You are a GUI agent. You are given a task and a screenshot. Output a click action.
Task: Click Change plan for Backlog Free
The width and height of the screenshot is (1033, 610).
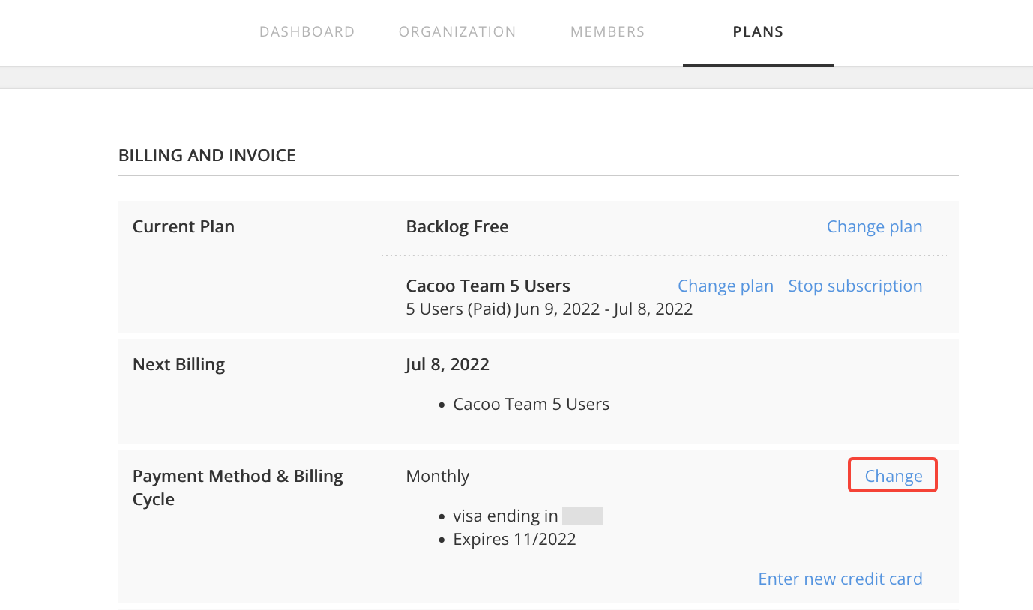[874, 226]
